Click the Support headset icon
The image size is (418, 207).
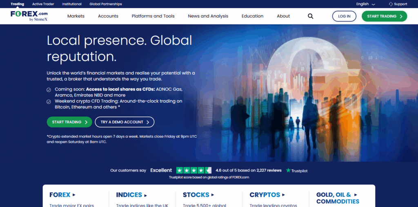click(391, 4)
